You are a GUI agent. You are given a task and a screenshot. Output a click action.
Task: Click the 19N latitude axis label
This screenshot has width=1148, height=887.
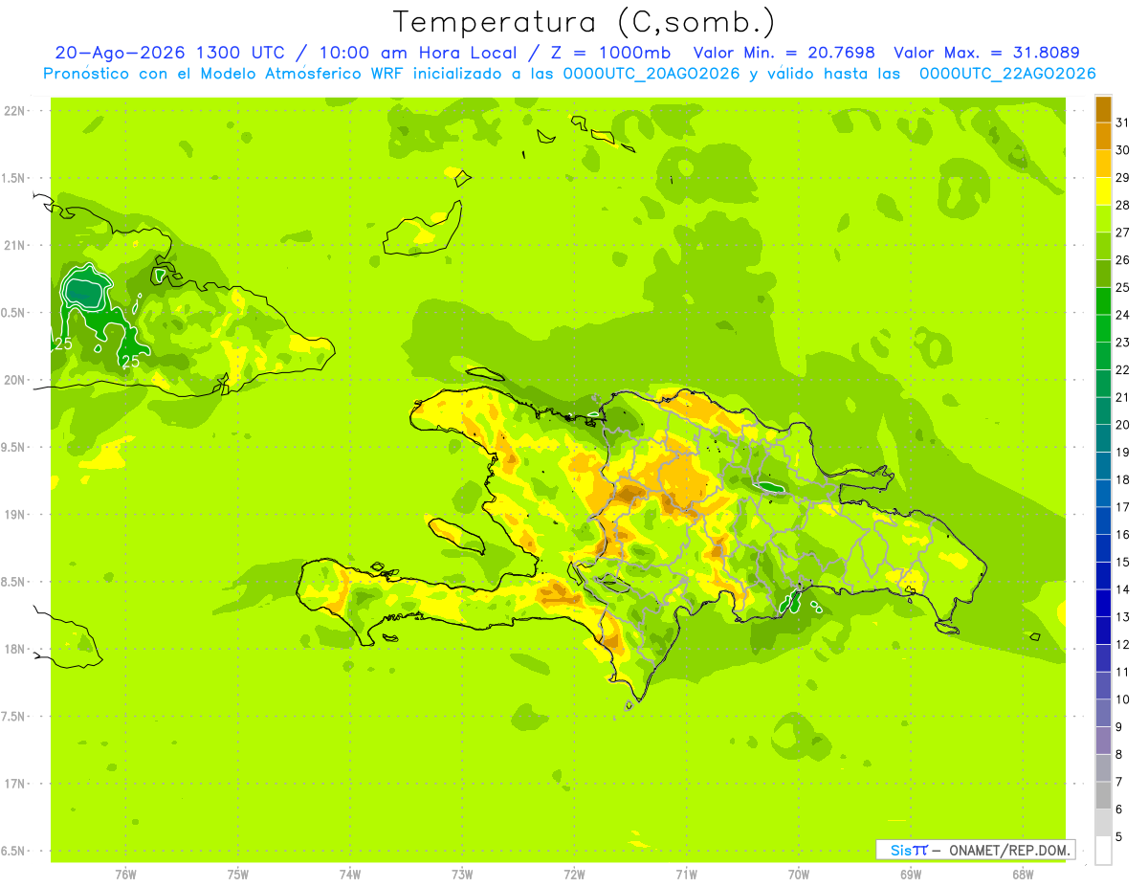pyautogui.click(x=16, y=515)
